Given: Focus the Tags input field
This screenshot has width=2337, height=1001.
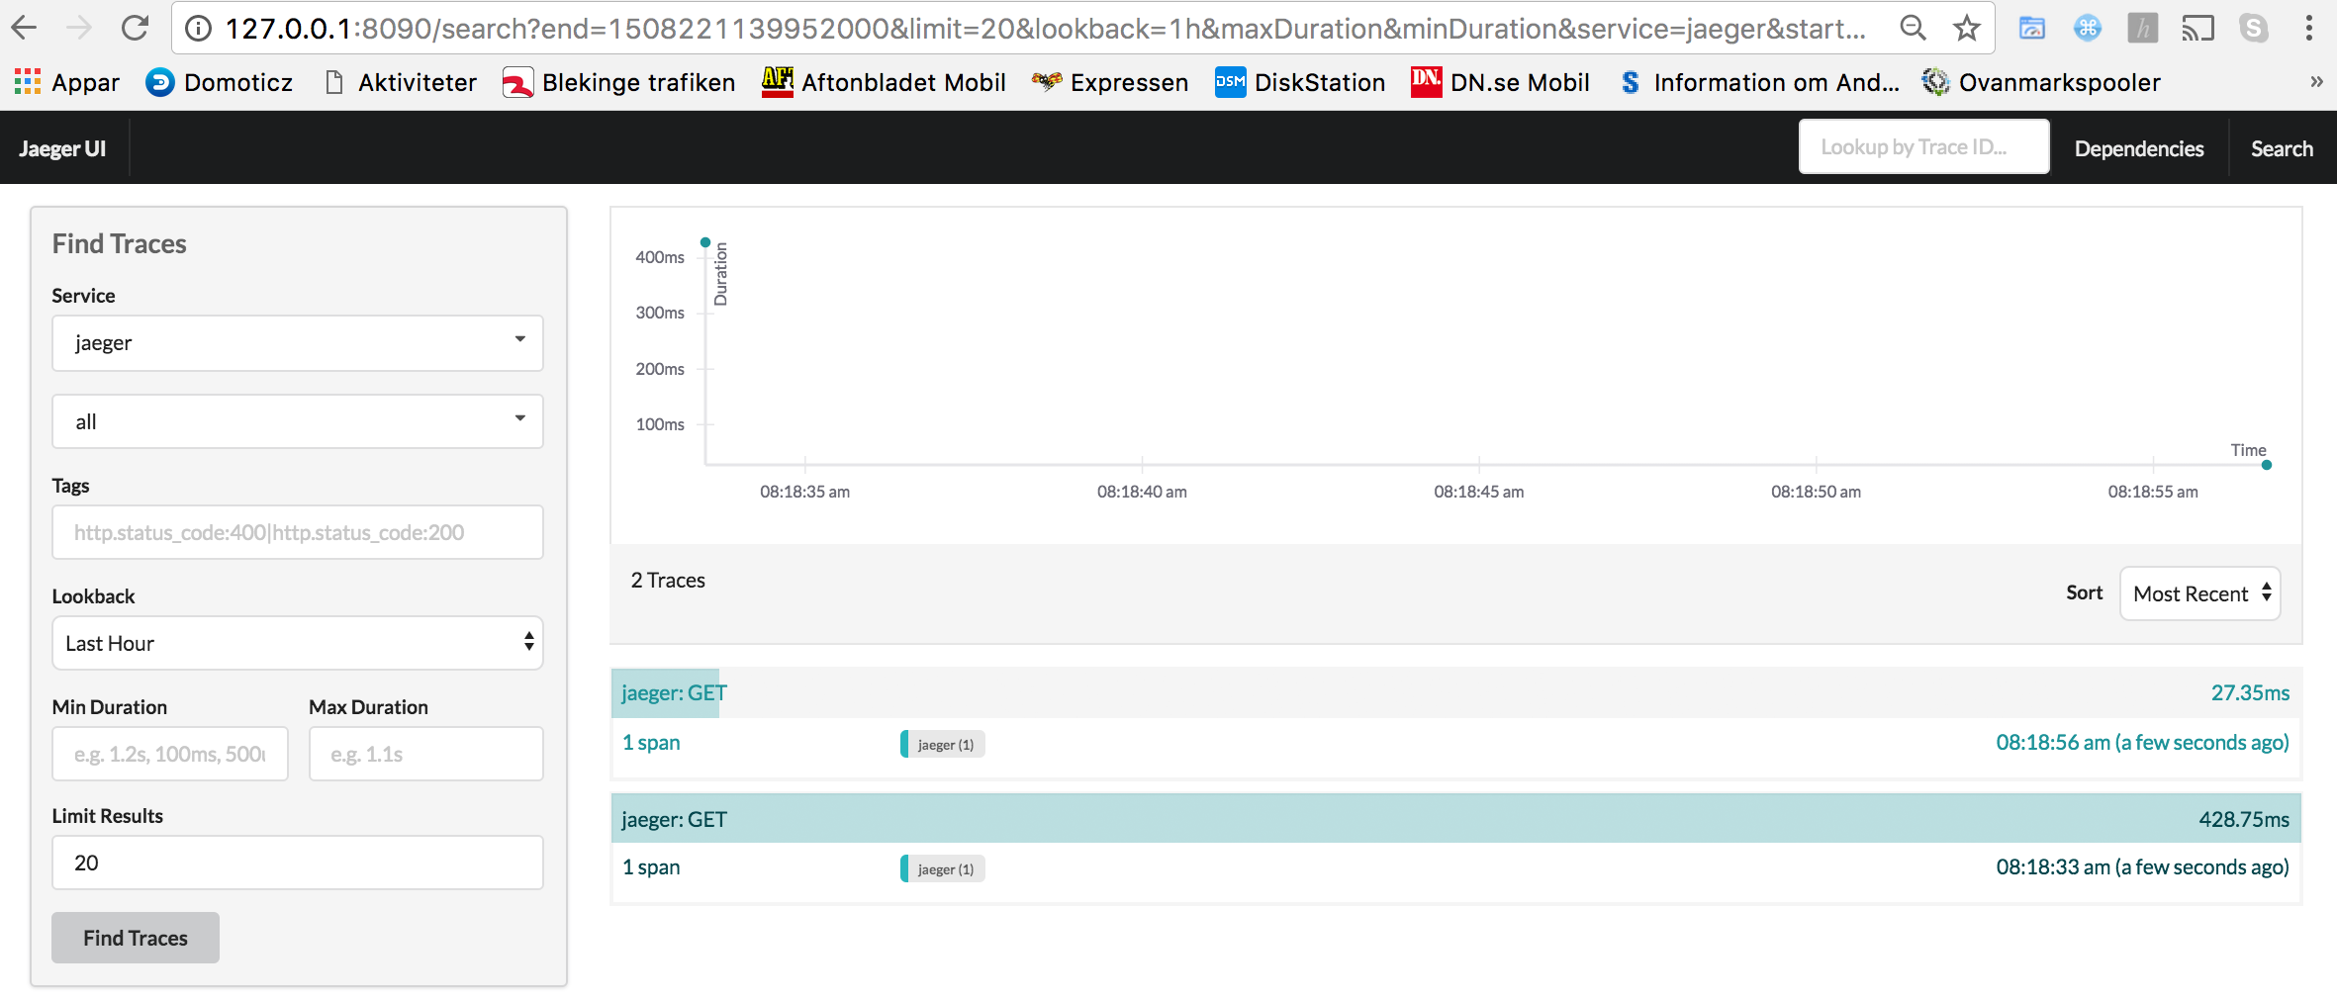Looking at the screenshot, I should [x=298, y=532].
